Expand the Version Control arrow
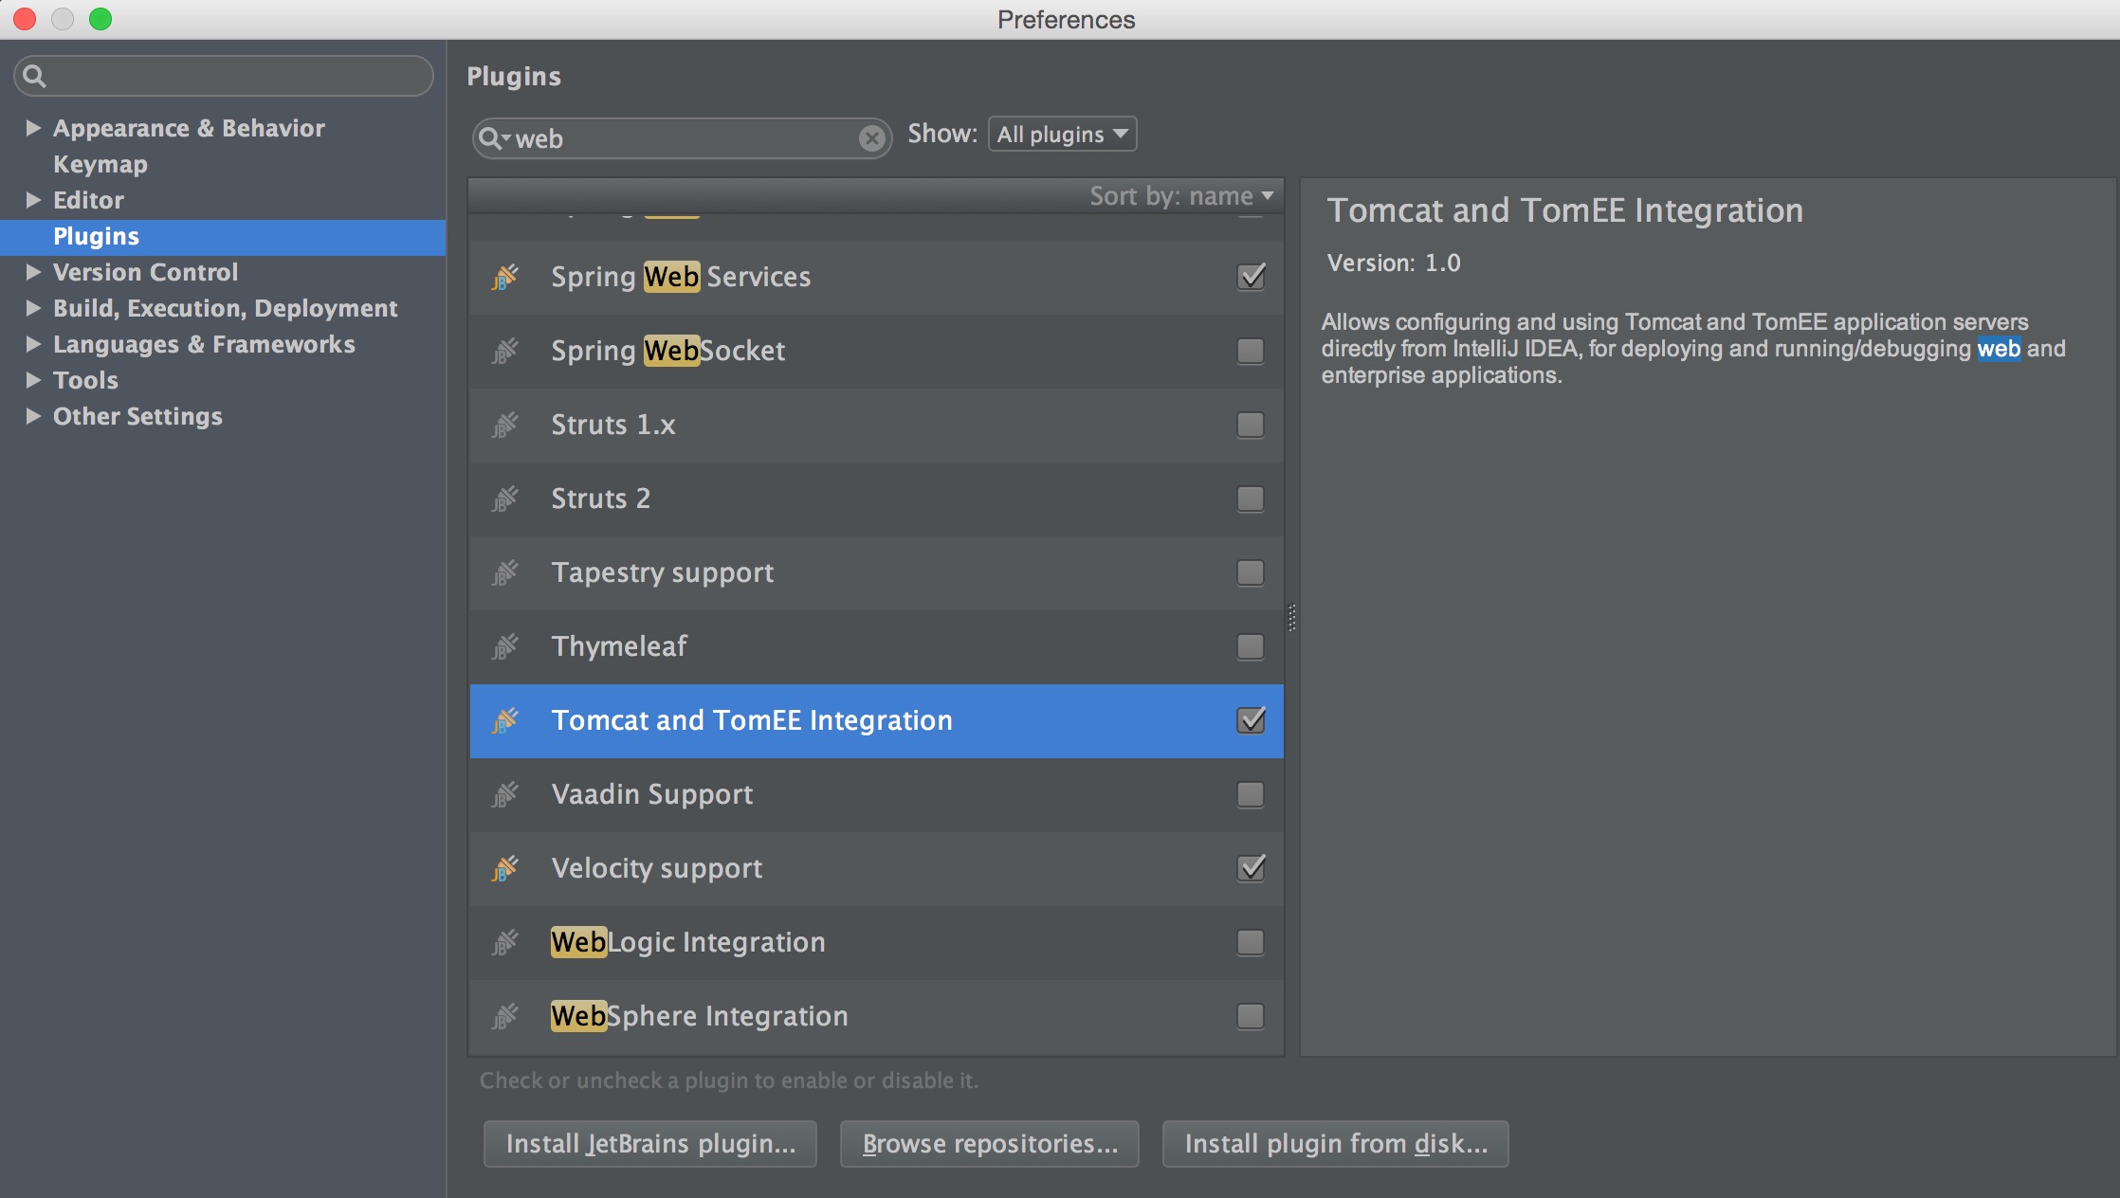The width and height of the screenshot is (2120, 1198). [x=33, y=272]
